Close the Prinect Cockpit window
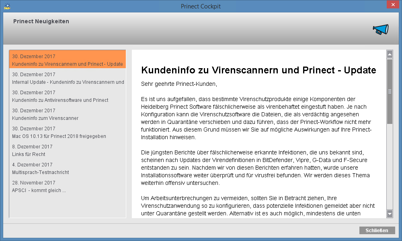Screen dimensions: 402x241 (393, 4)
